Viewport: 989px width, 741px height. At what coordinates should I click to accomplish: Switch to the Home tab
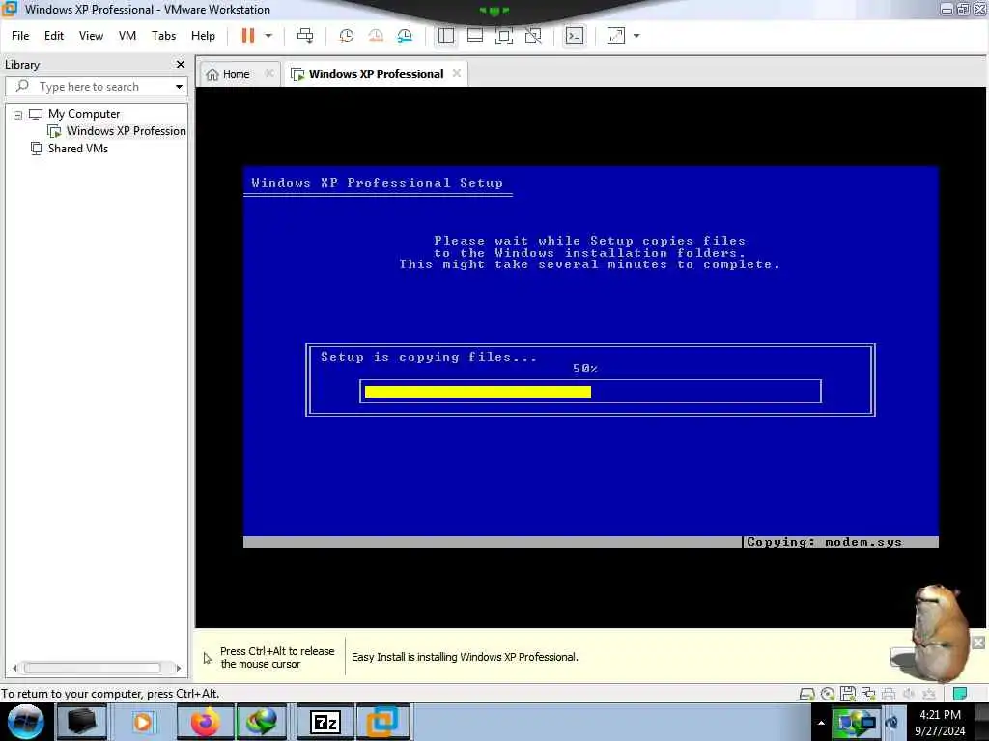(x=236, y=74)
